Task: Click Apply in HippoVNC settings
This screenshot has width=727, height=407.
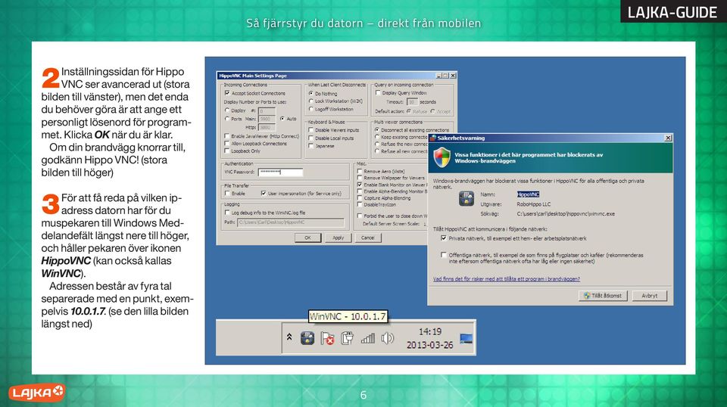Action: 338,238
